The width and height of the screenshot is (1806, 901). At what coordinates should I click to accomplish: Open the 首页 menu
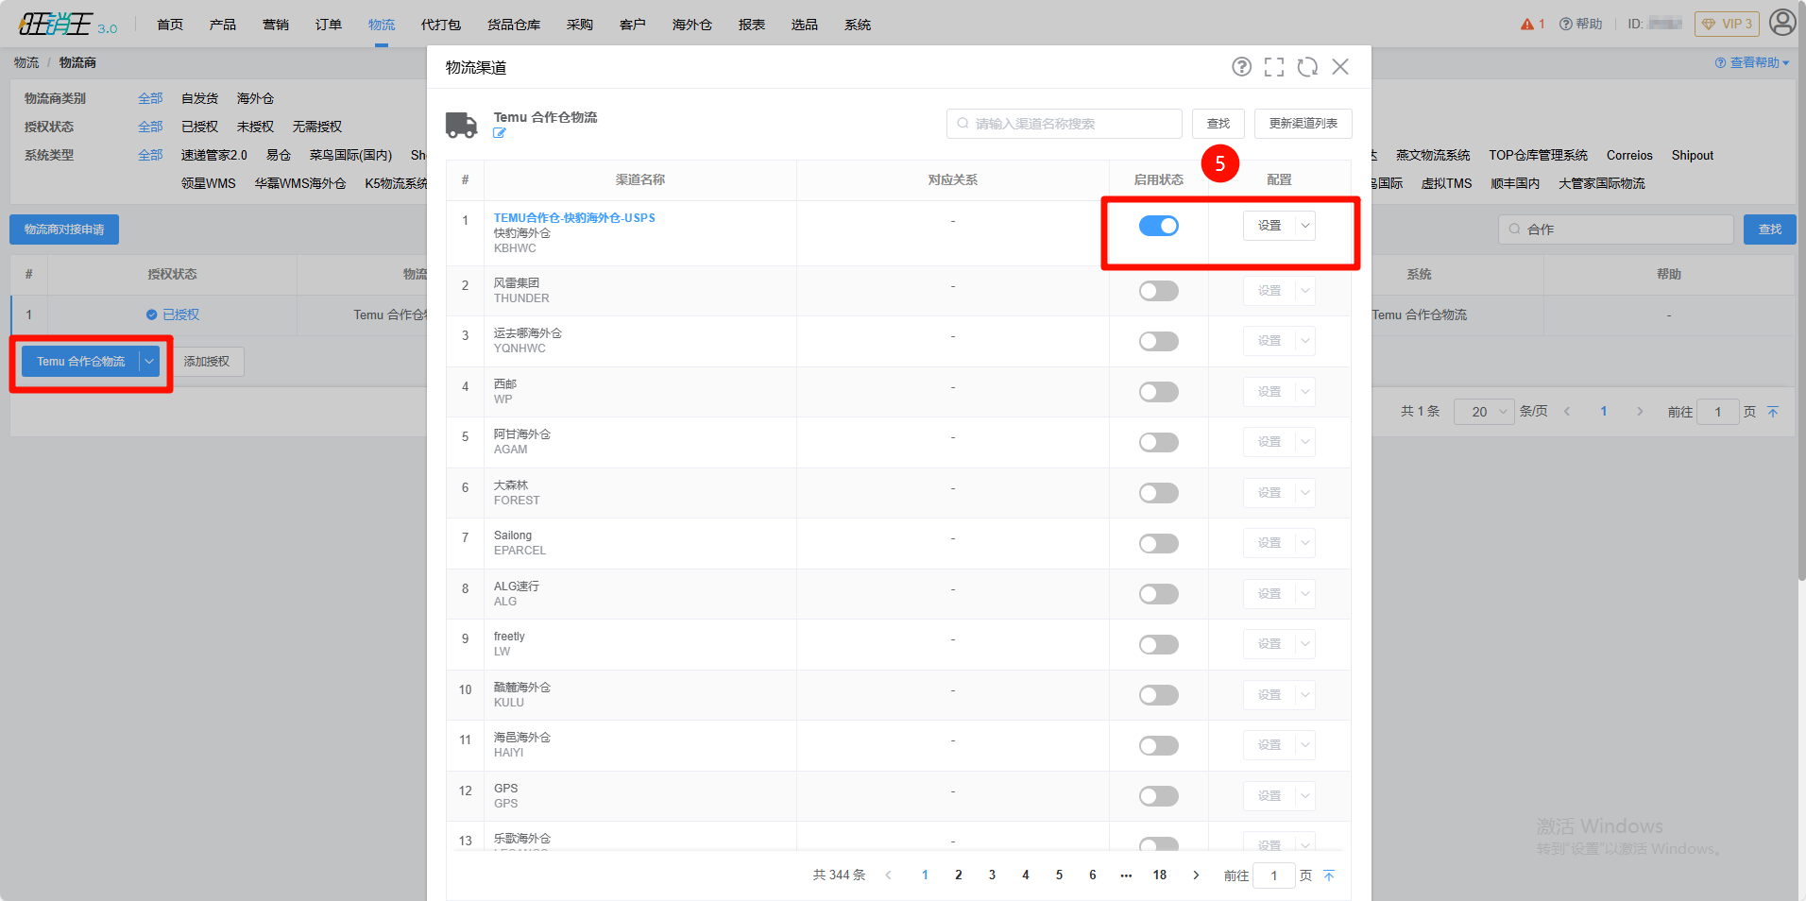170,25
